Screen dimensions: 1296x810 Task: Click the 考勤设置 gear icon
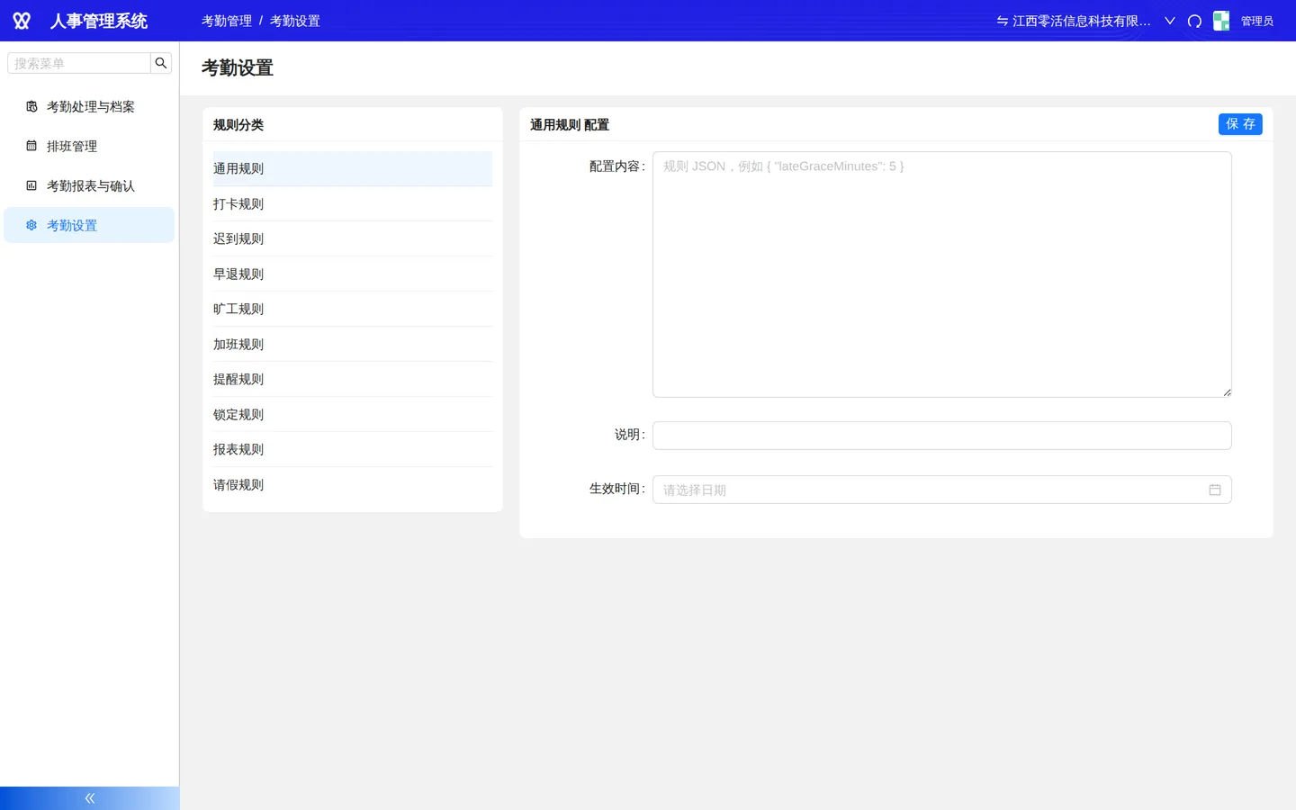click(x=31, y=225)
